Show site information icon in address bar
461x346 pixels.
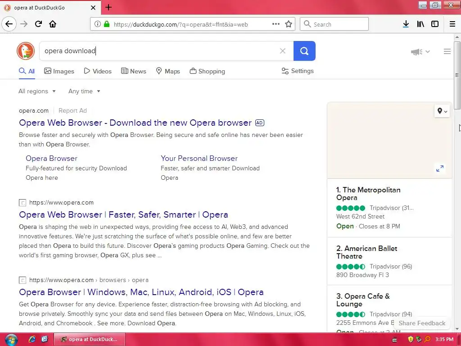tap(98, 24)
